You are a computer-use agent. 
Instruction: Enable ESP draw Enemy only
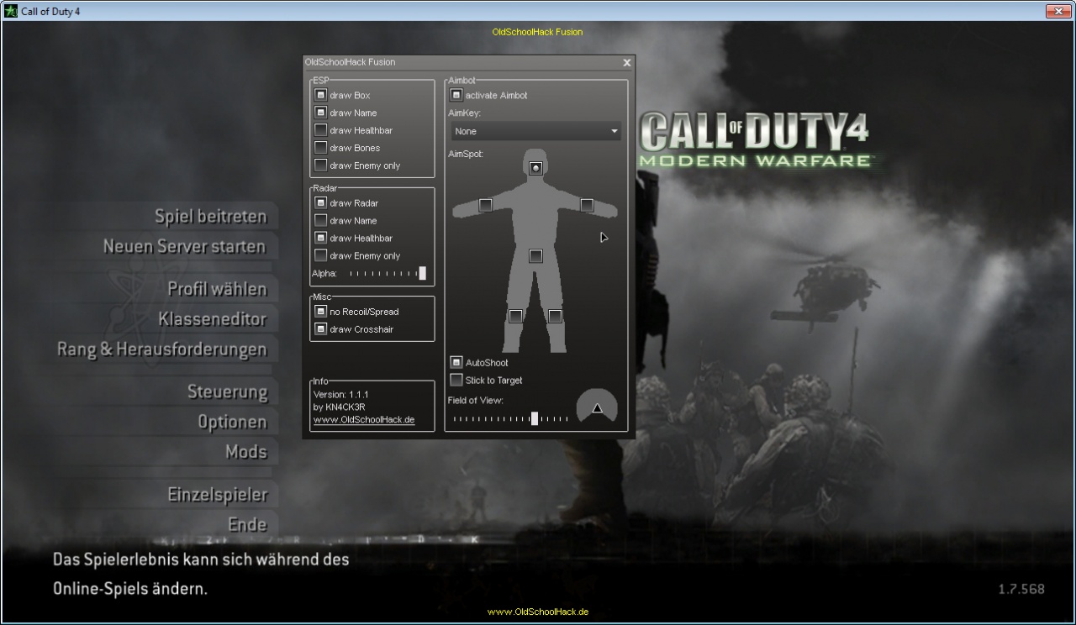click(x=320, y=166)
